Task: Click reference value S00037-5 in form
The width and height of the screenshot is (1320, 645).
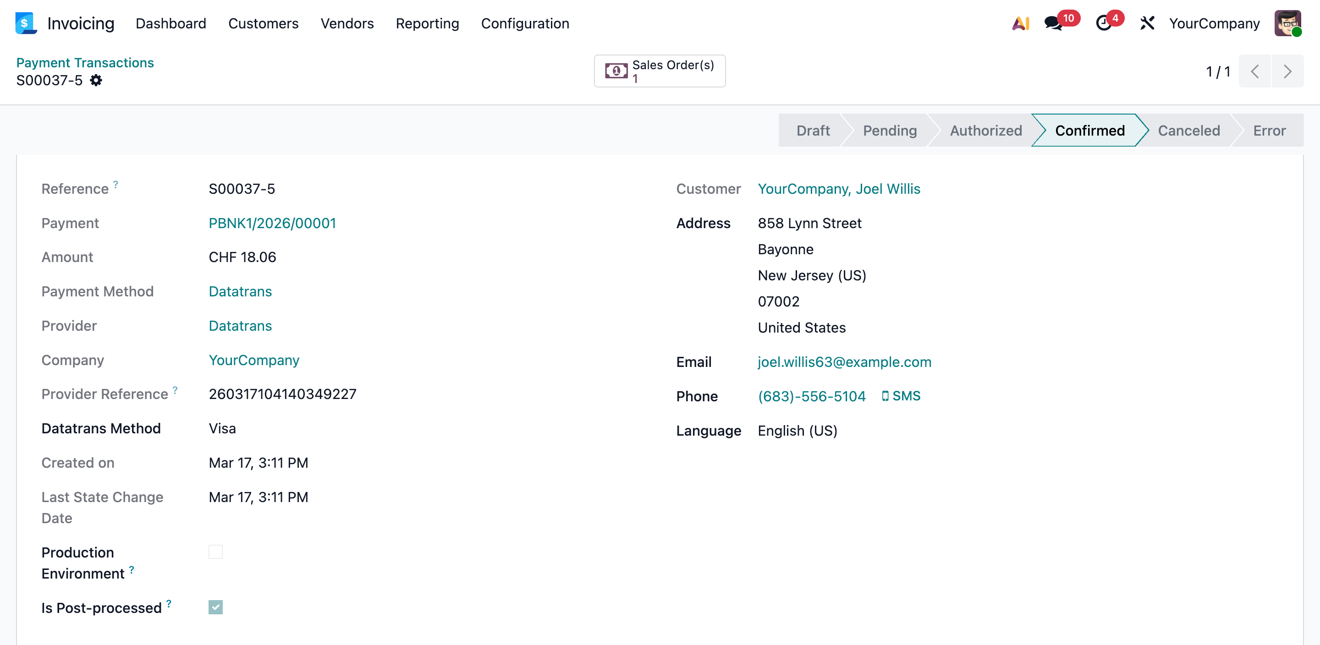Action: (242, 189)
